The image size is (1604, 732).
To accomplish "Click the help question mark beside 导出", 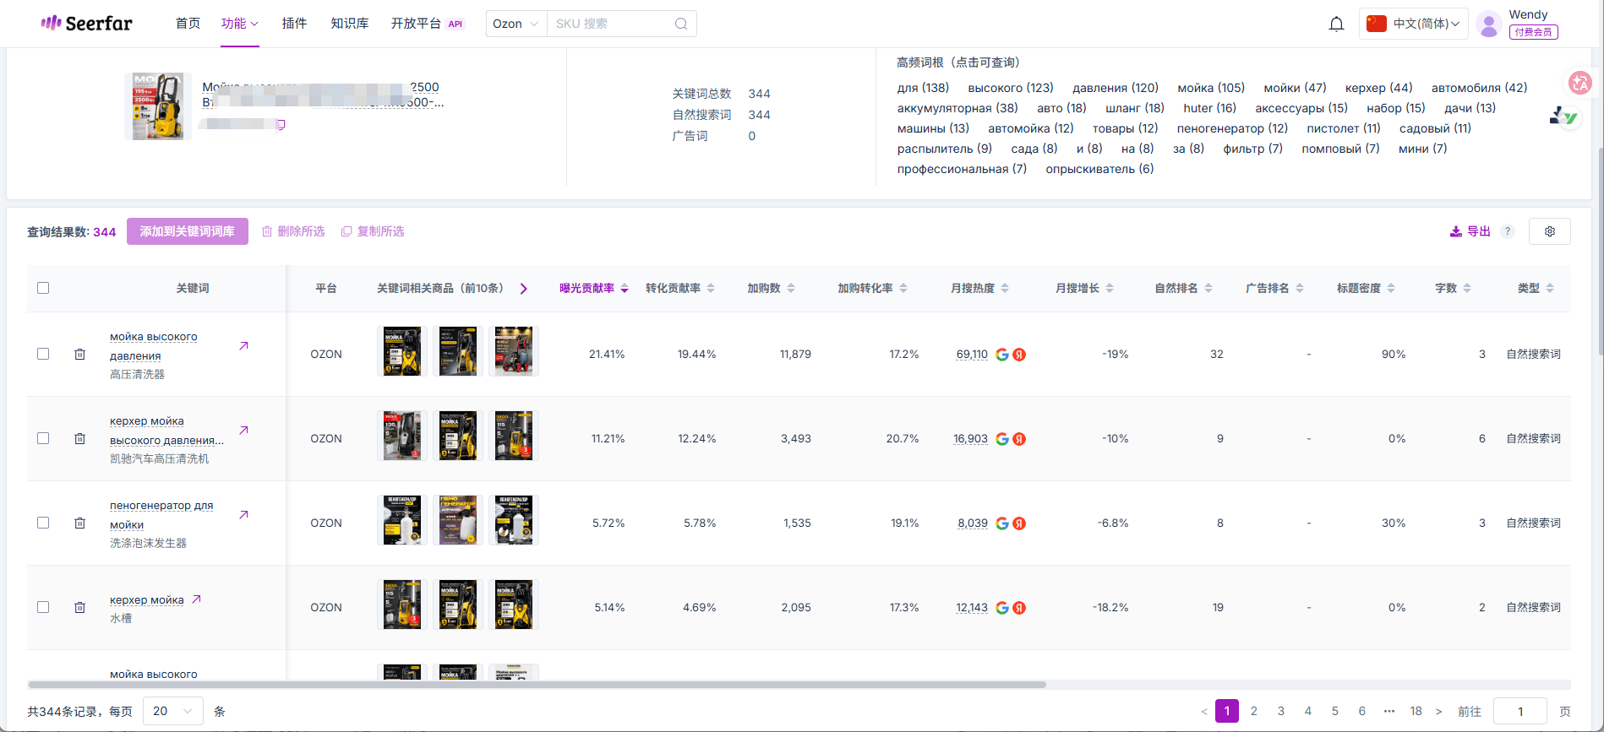I will coord(1508,231).
